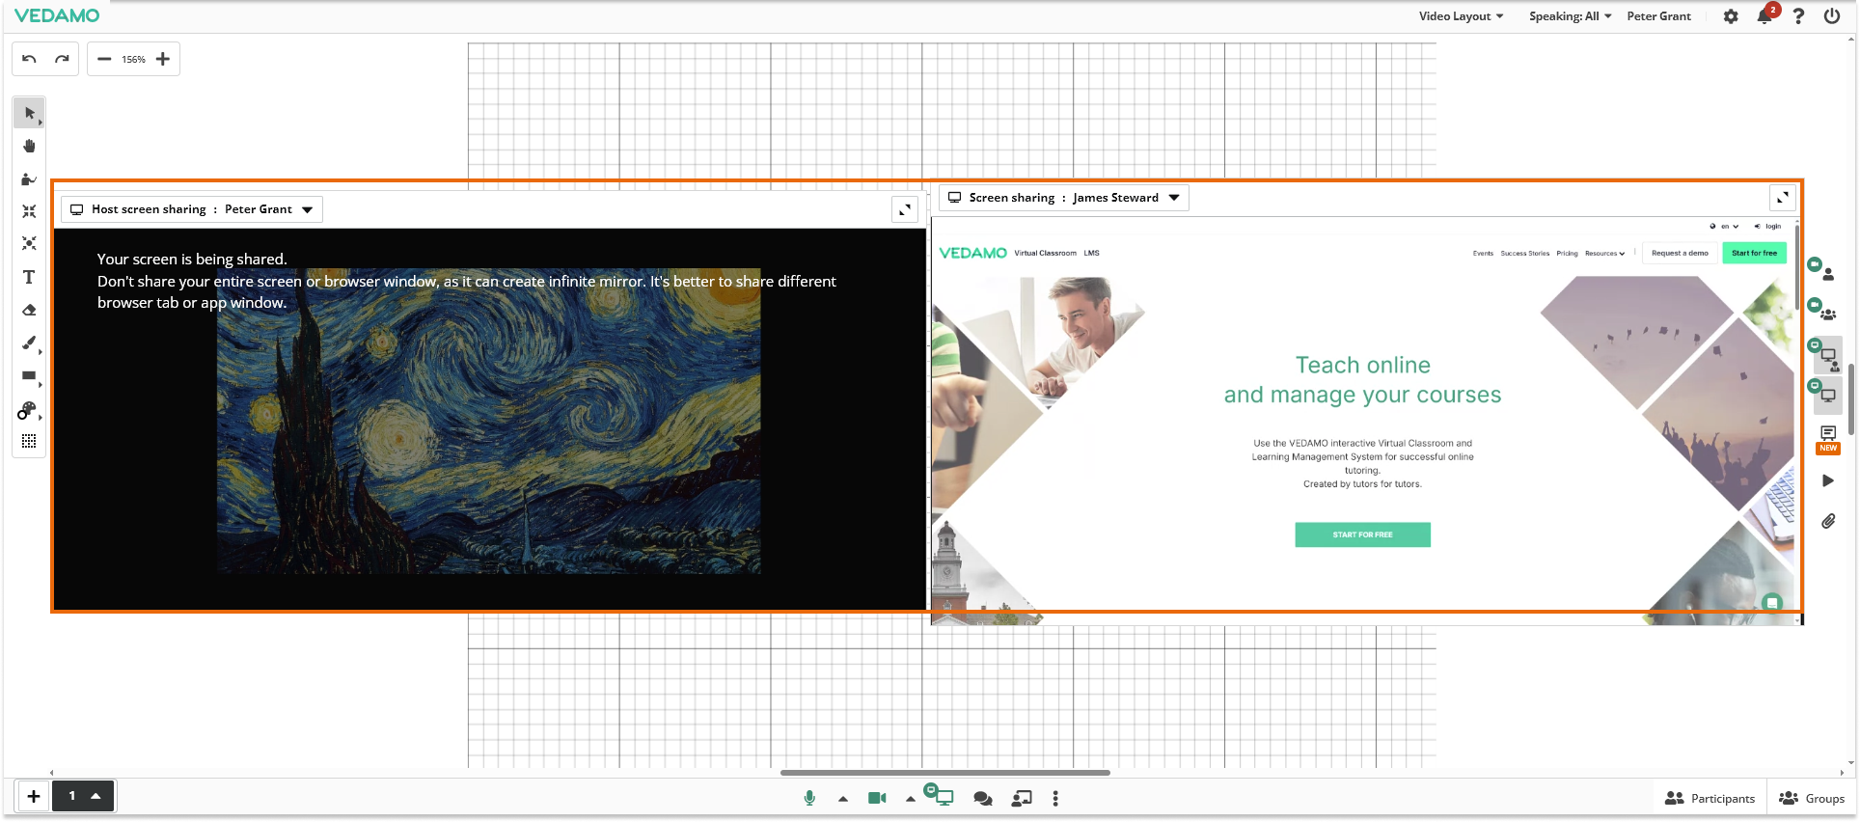The height and width of the screenshot is (822, 1860).
Task: Select the hand pan tool
Action: 29,146
